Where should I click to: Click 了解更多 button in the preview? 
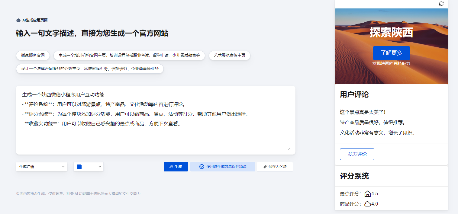pos(392,53)
